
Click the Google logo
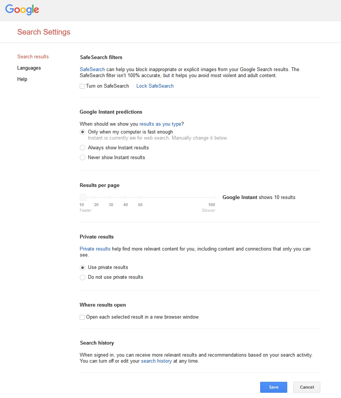22,10
